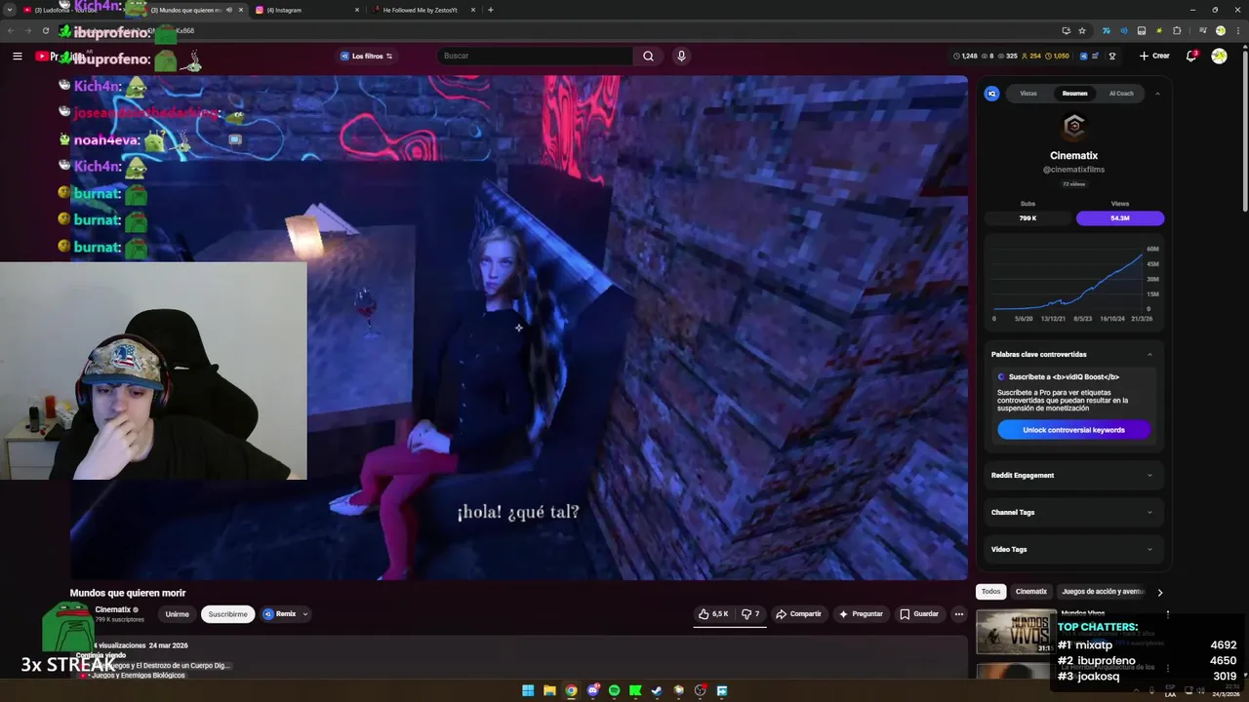Click the Guardar save button

tap(919, 614)
